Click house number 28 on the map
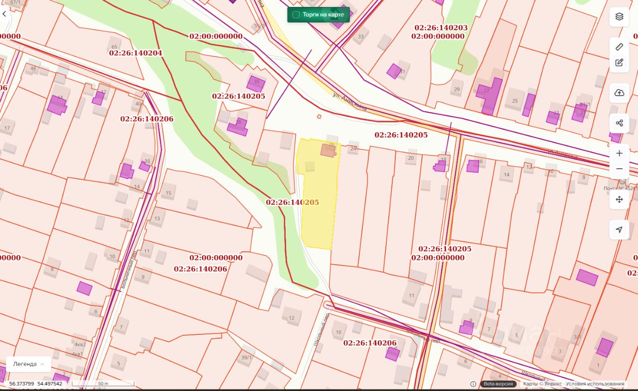The image size is (638, 391). pyautogui.click(x=238, y=122)
